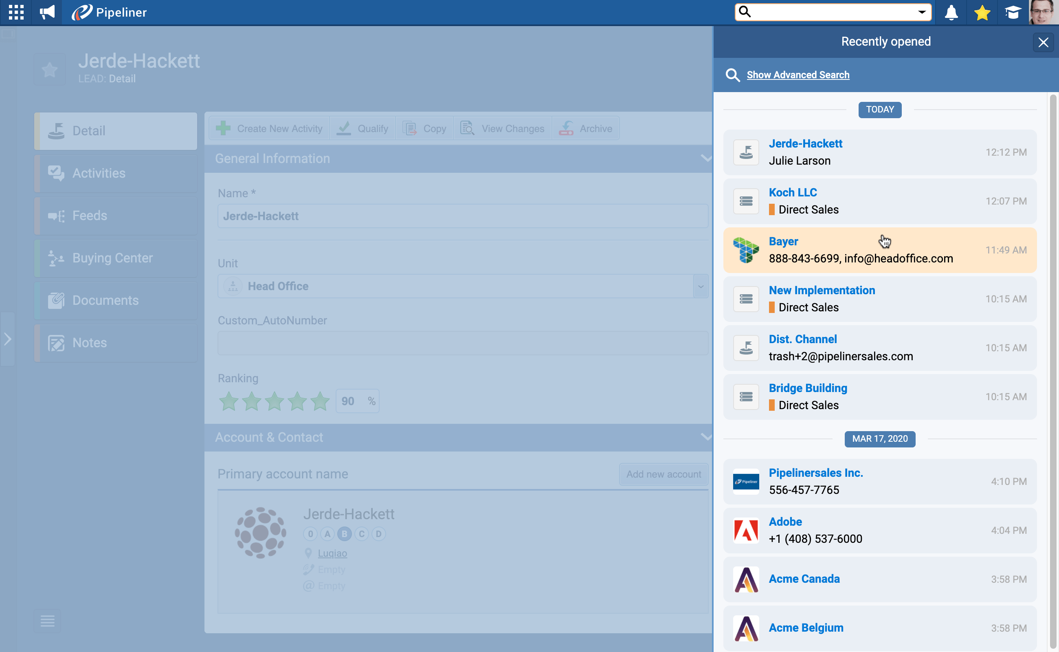Toggle favorite star next to Jerde-Hackett title
Screen dimensions: 1059x652
click(50, 69)
